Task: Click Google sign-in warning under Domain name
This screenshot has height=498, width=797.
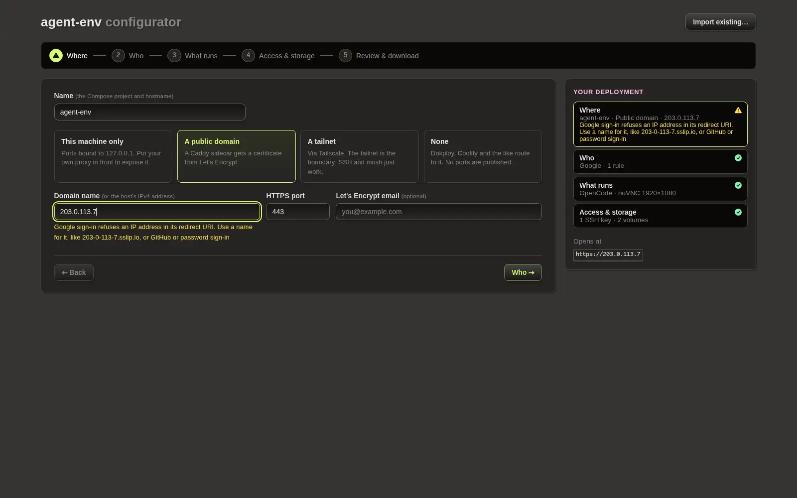Action: pos(153,232)
